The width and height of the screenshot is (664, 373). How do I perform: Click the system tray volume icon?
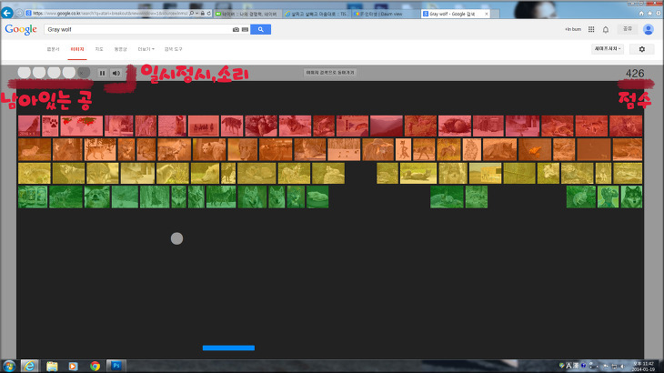[622, 367]
